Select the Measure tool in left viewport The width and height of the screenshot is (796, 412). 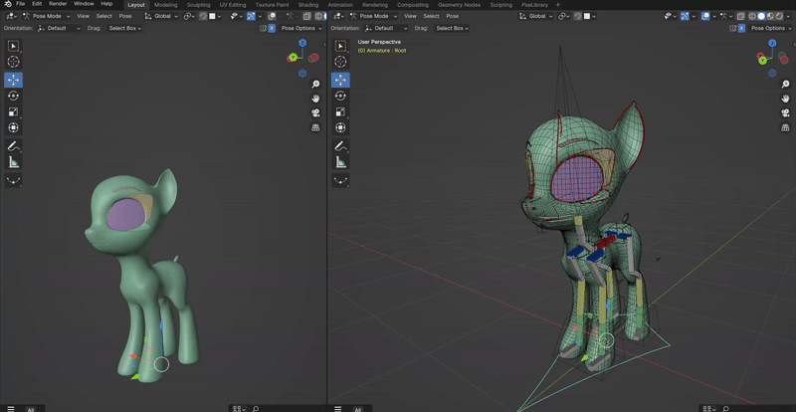[13, 162]
